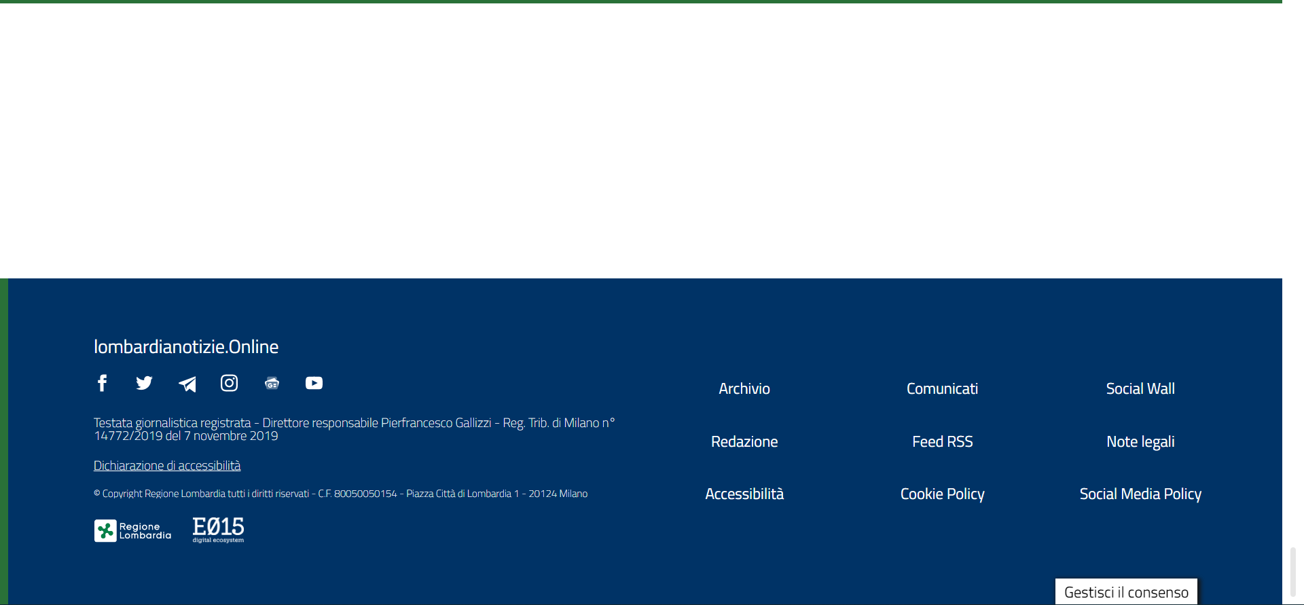Go to the Comunicati page

click(x=942, y=389)
